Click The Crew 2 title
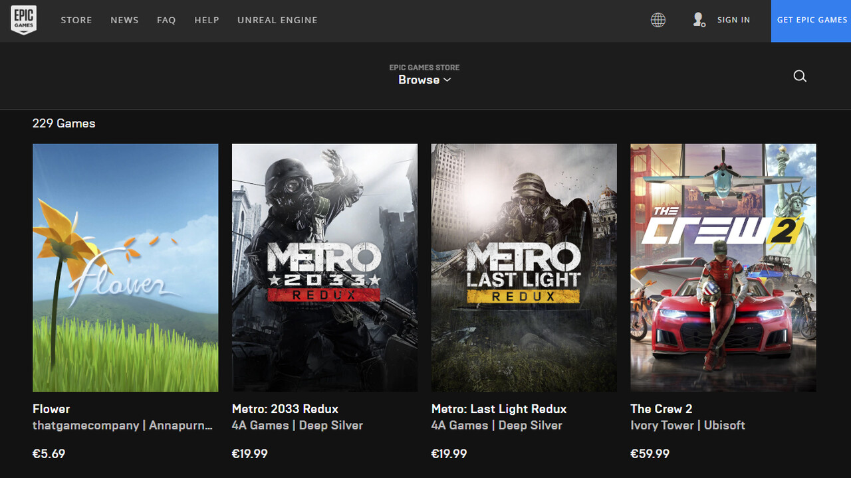This screenshot has width=851, height=478. [662, 409]
